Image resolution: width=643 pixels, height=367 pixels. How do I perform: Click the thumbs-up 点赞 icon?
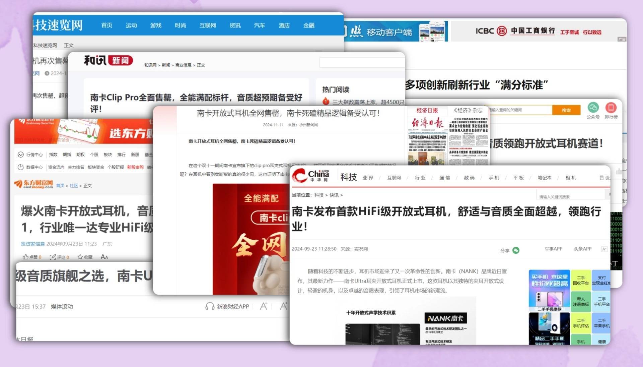(x=25, y=257)
